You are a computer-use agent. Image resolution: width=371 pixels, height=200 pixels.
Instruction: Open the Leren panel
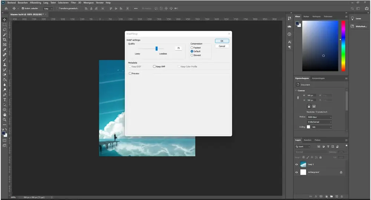[x=358, y=19]
